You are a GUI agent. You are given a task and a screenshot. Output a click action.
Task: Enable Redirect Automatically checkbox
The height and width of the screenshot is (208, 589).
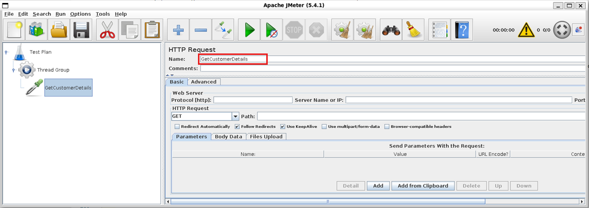click(x=177, y=127)
